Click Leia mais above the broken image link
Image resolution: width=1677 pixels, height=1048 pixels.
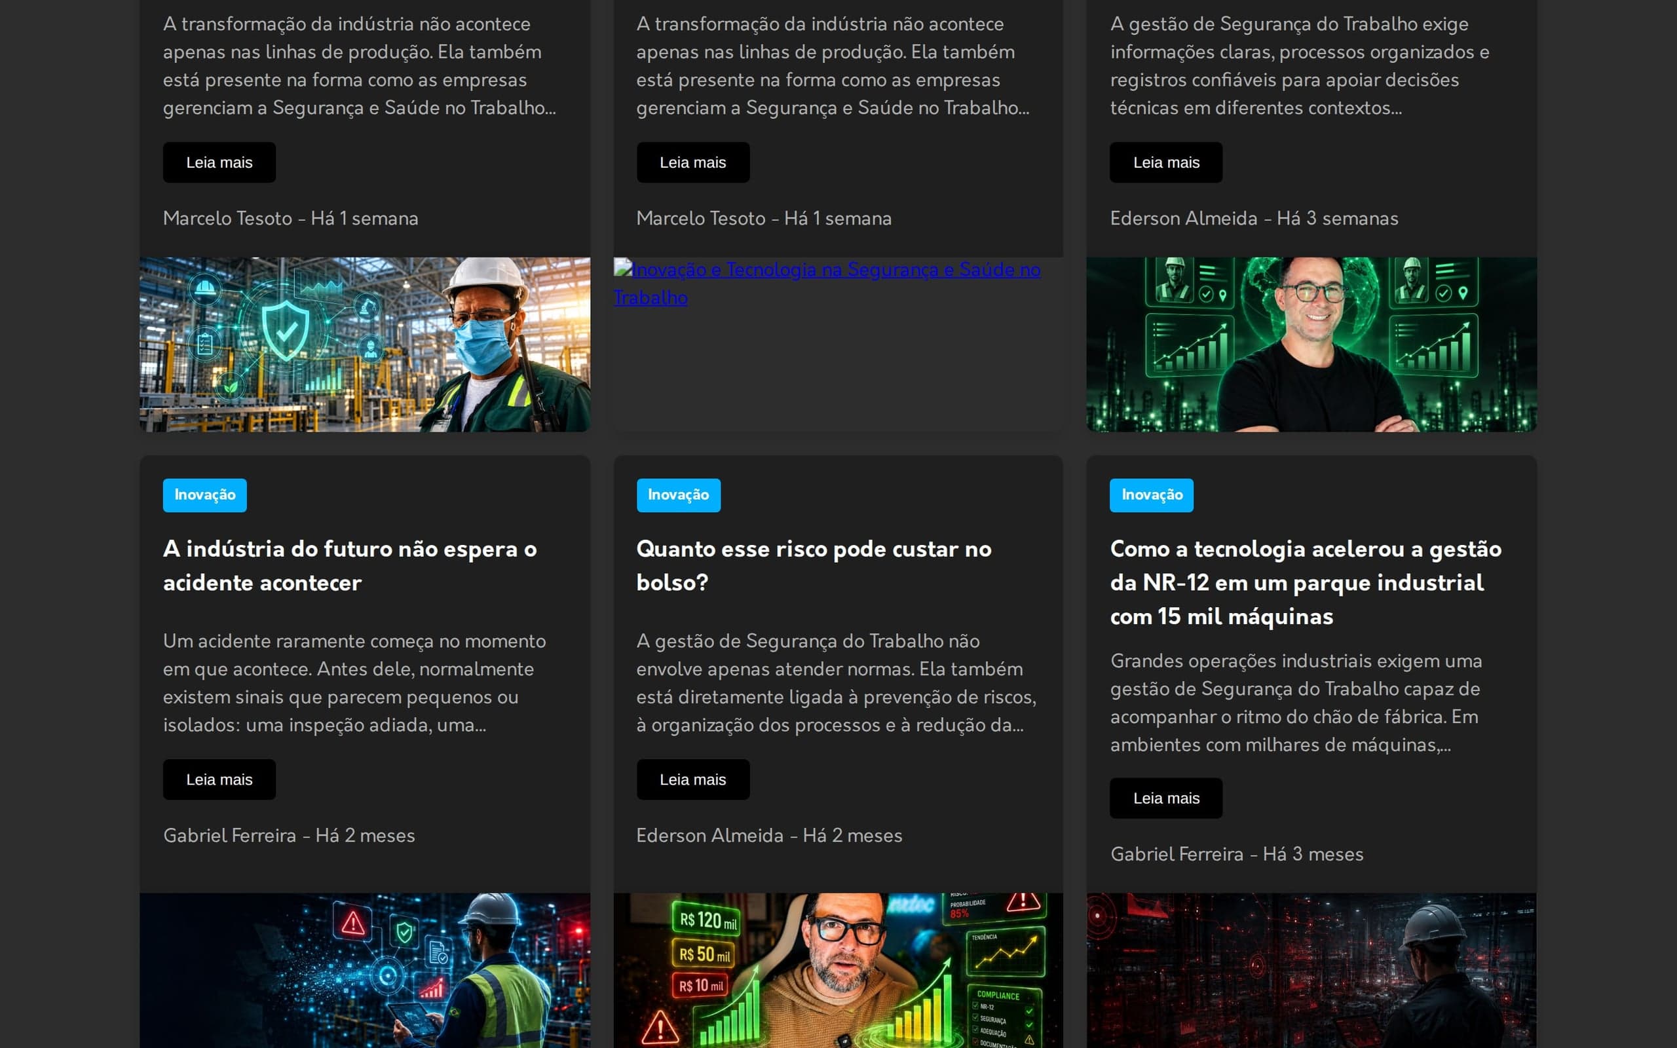click(x=693, y=162)
